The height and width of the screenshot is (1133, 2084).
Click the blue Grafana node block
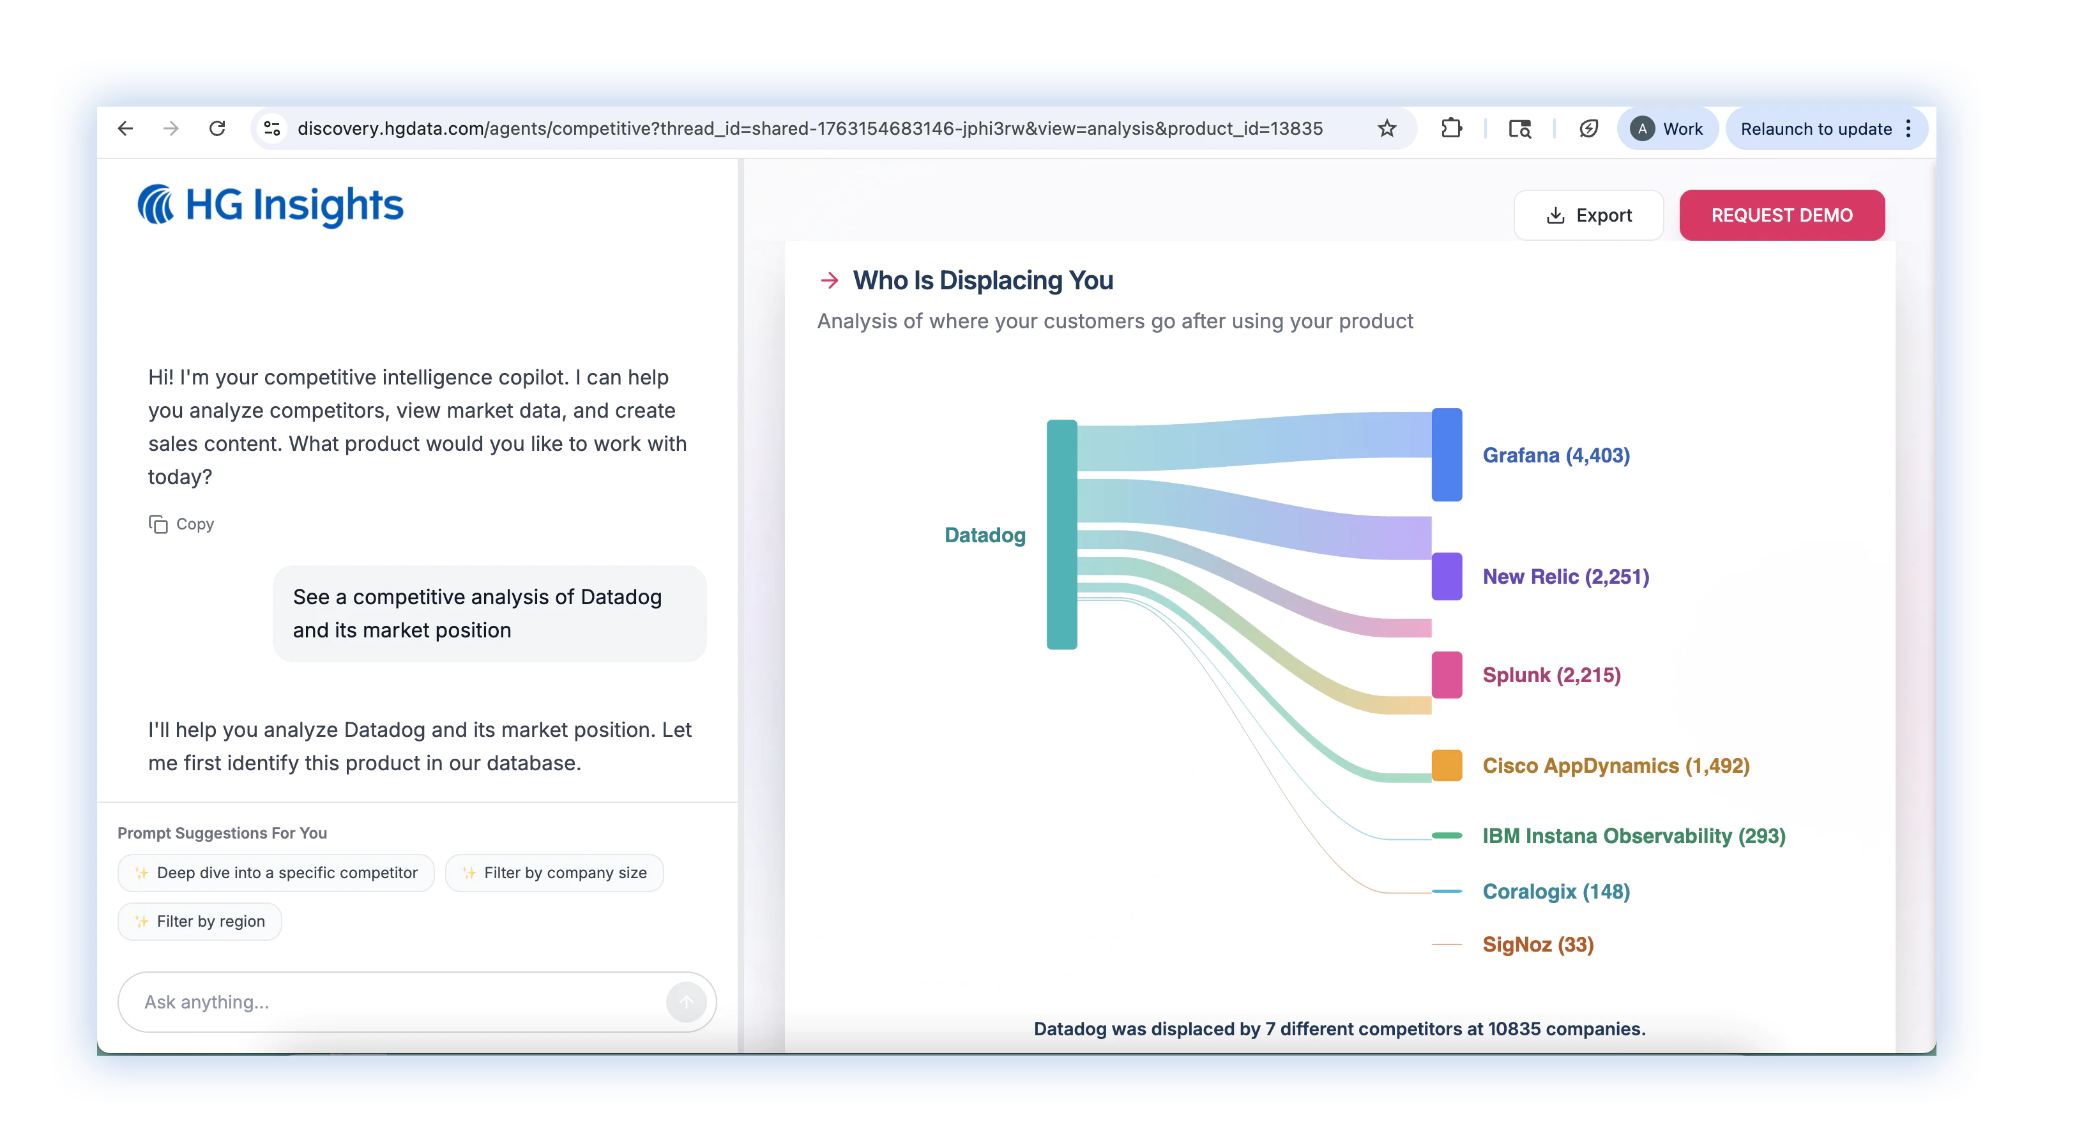coord(1447,455)
